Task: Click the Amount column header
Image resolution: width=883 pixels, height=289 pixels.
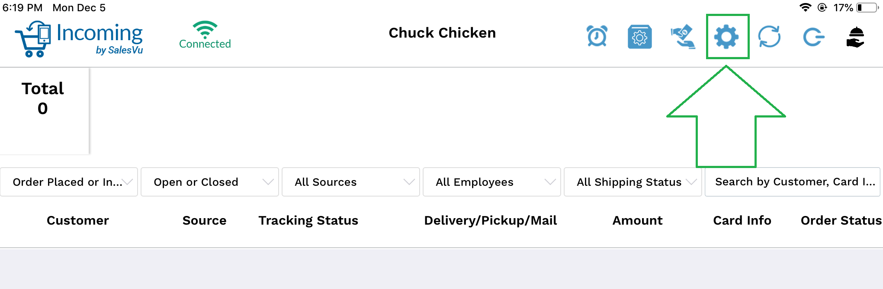Action: 638,220
